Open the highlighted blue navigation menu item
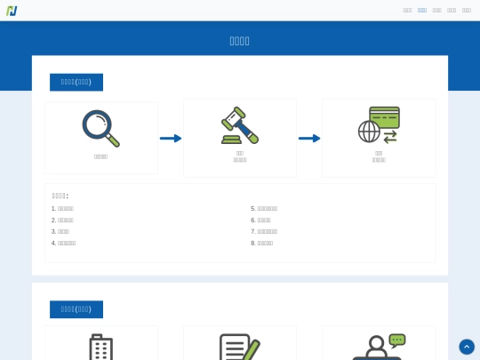Viewport: 480px width, 360px height. pos(422,11)
